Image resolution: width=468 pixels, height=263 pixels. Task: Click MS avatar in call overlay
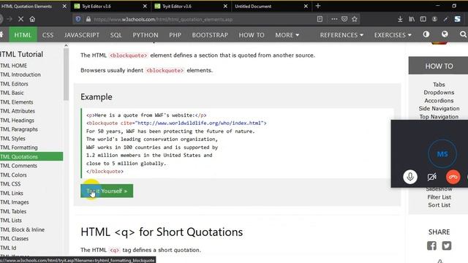pos(442,154)
